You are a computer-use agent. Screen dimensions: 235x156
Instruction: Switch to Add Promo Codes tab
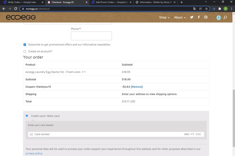coord(111,2)
